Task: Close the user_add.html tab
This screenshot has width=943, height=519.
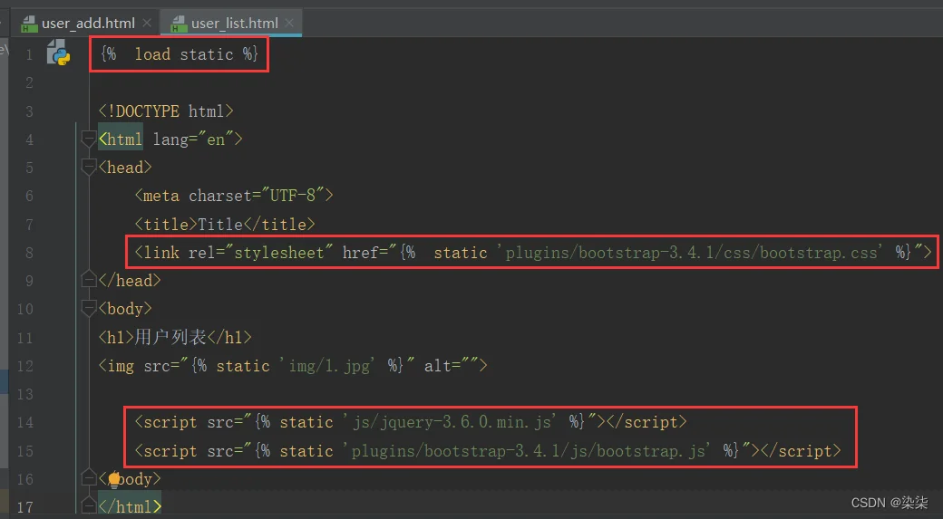Action: pyautogui.click(x=147, y=24)
